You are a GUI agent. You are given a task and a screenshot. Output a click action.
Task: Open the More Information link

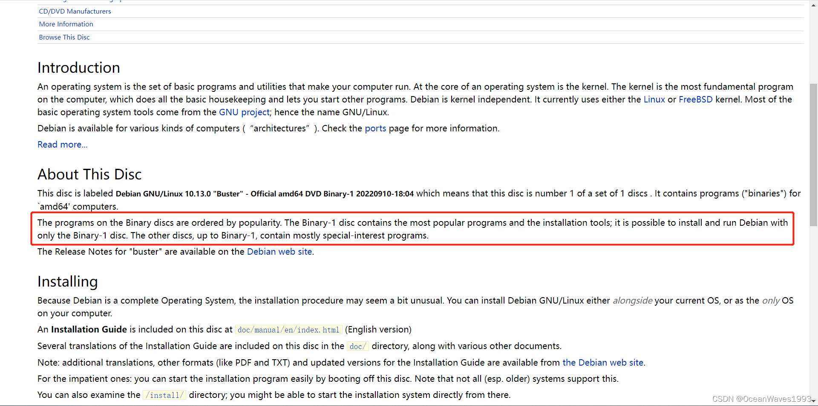[66, 24]
